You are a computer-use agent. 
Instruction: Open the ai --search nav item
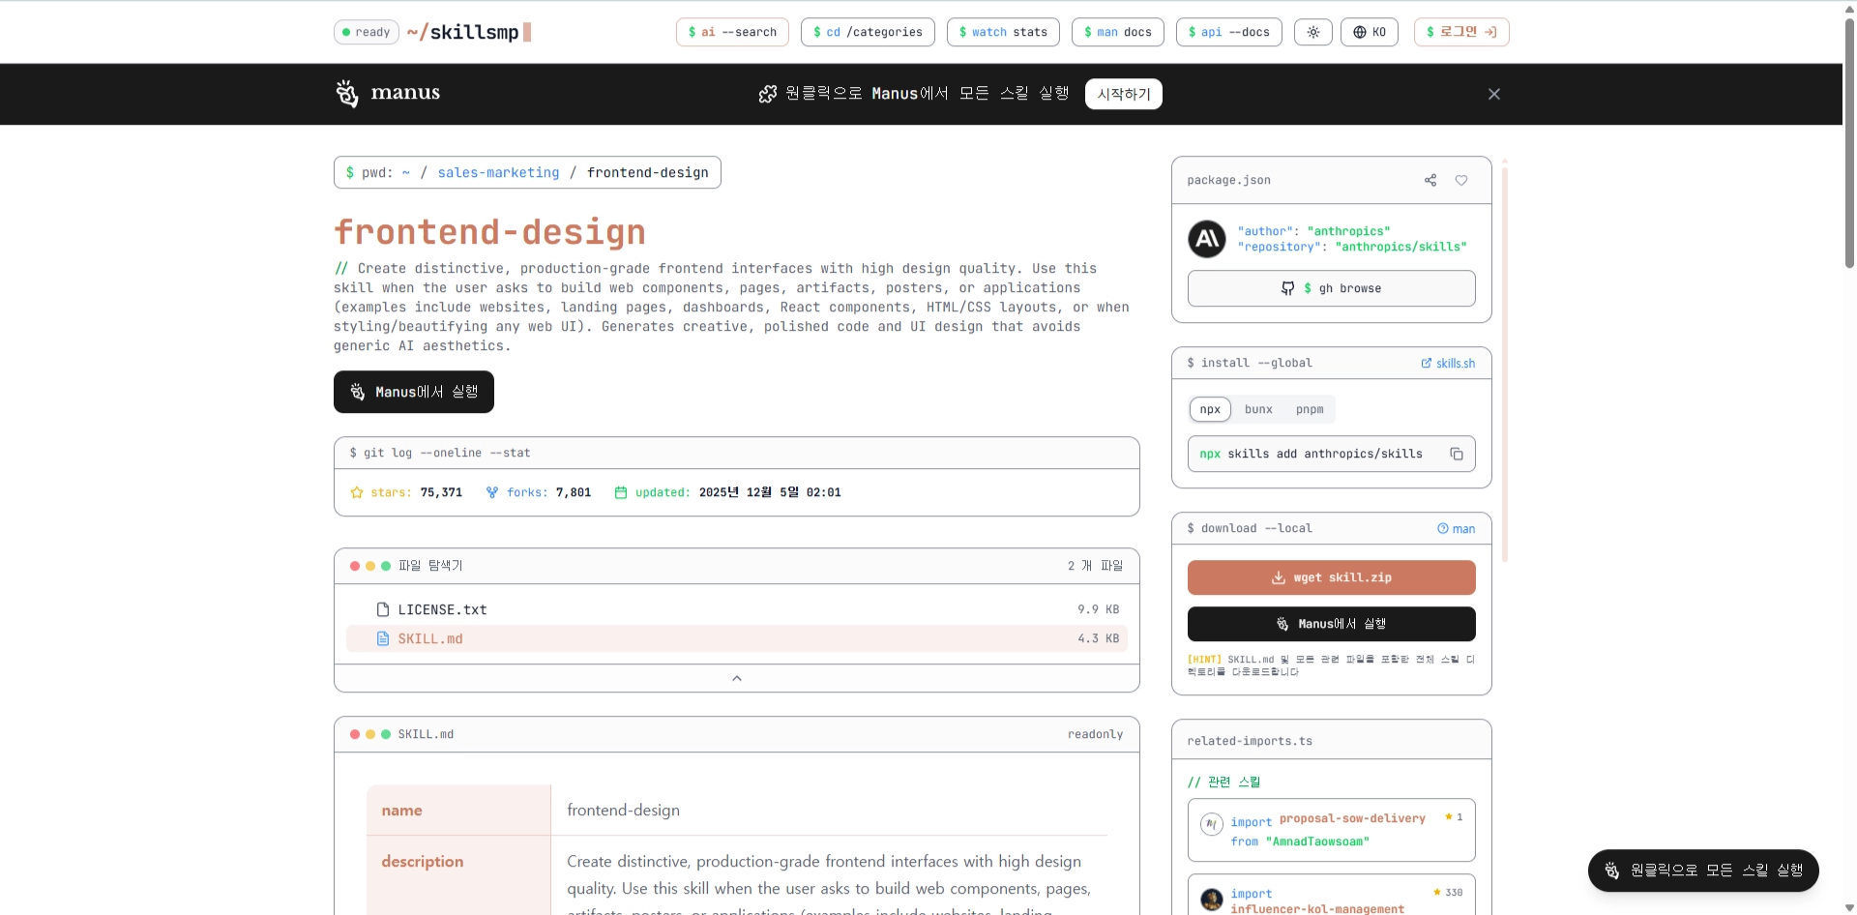tap(732, 32)
